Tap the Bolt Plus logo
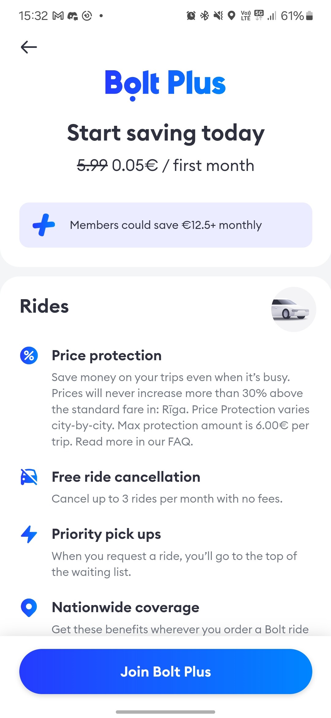Viewport: 331px width, 718px height. pyautogui.click(x=165, y=83)
